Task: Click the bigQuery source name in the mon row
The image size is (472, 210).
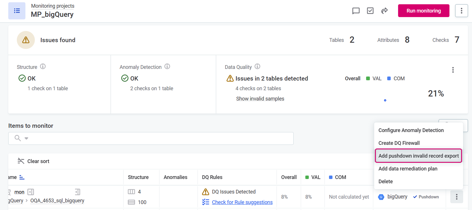Action: (x=397, y=197)
